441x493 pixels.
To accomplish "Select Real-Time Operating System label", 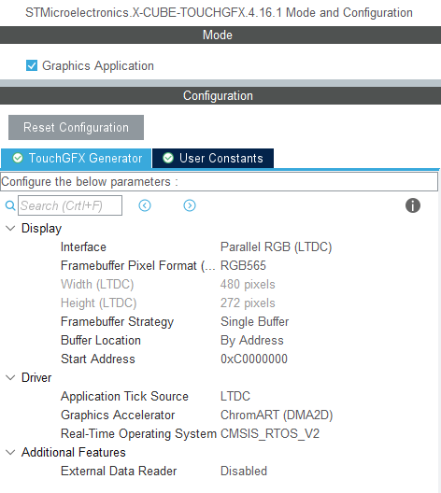I will [138, 434].
